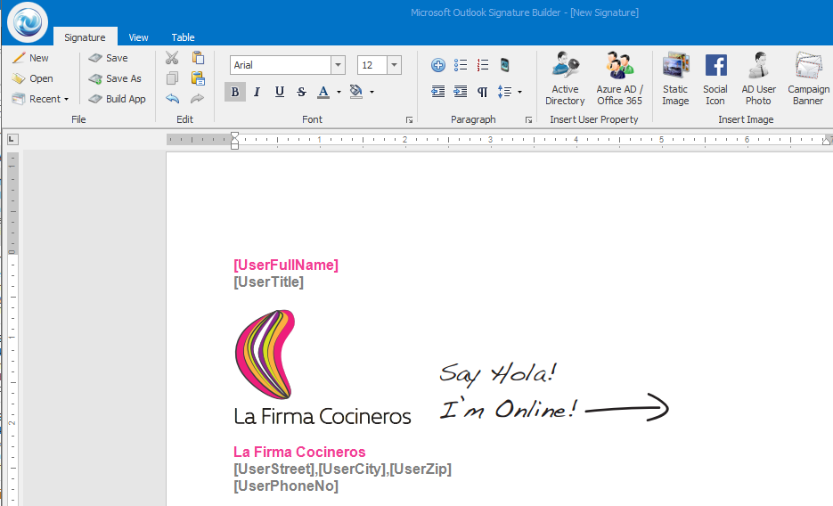Switch to the Table tab
This screenshot has height=506, width=833.
pos(183,37)
